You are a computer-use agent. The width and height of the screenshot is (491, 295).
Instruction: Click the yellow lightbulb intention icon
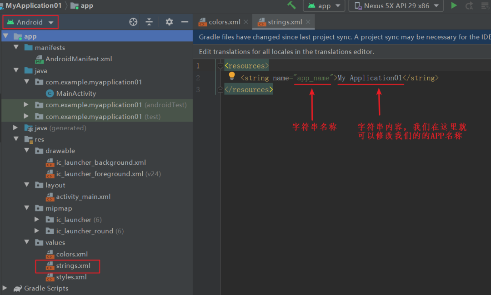click(x=232, y=76)
